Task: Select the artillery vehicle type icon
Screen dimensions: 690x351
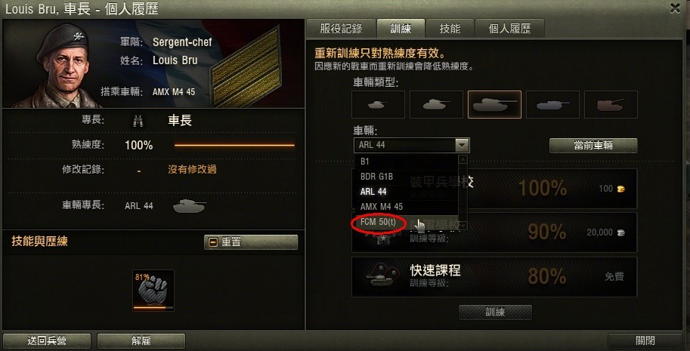Action: 611,105
